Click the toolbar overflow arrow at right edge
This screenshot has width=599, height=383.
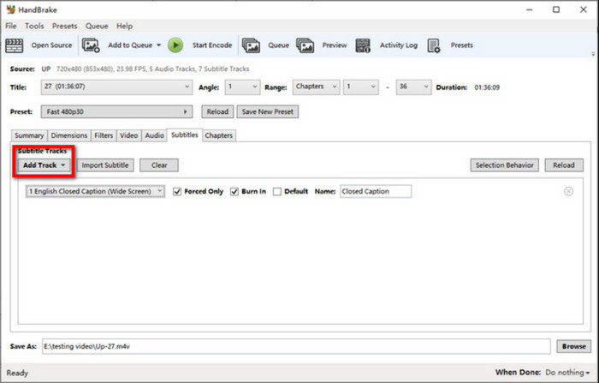[593, 54]
